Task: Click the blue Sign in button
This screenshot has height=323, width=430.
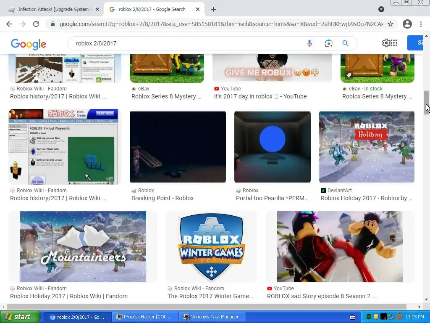Action: pyautogui.click(x=415, y=43)
